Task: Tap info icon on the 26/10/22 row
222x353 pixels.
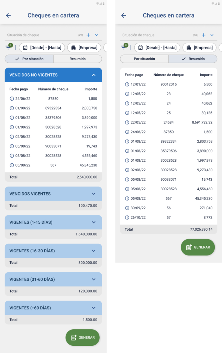Action: tap(127, 218)
